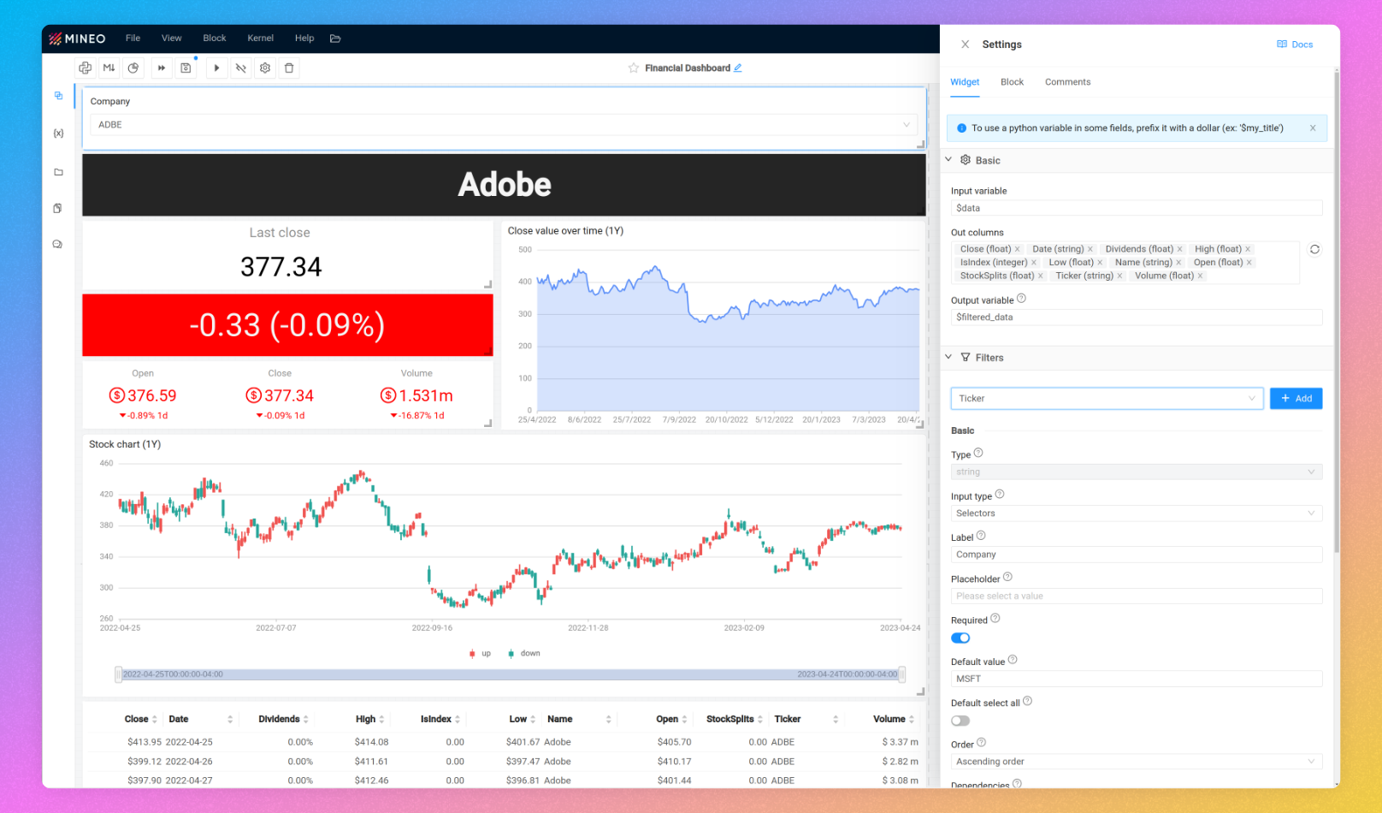Click the Add filter button
Image resolution: width=1382 pixels, height=813 pixels.
click(1296, 399)
